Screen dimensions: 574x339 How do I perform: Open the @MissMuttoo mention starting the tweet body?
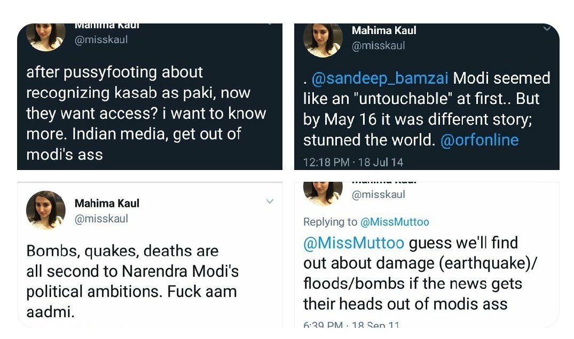(x=353, y=243)
